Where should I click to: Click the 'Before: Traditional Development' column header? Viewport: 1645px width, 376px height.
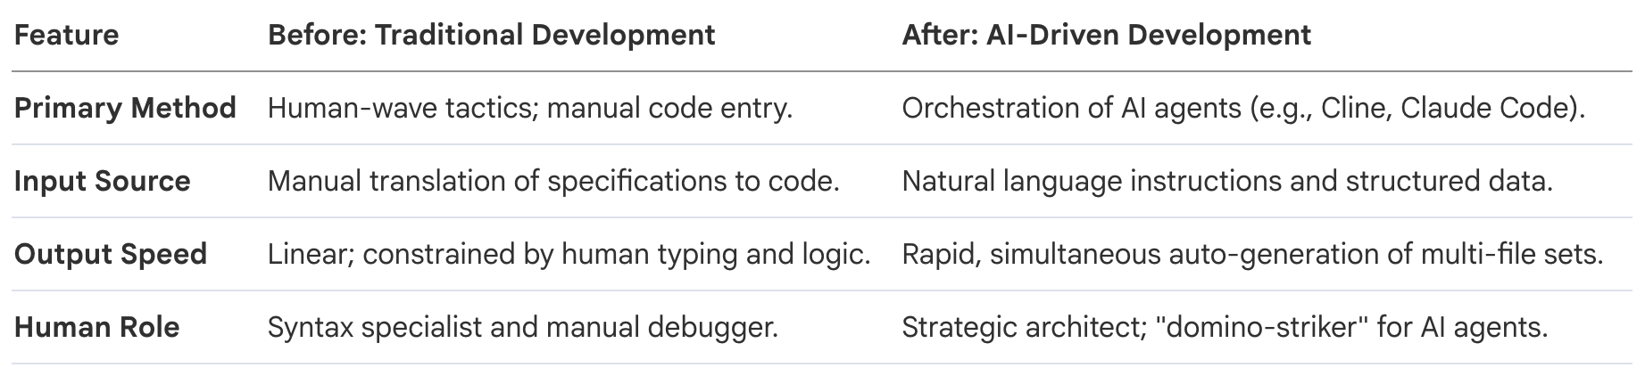[x=491, y=36]
